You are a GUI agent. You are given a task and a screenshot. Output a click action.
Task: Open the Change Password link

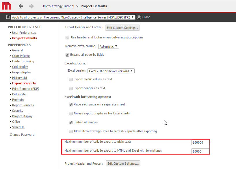click(x=22, y=134)
